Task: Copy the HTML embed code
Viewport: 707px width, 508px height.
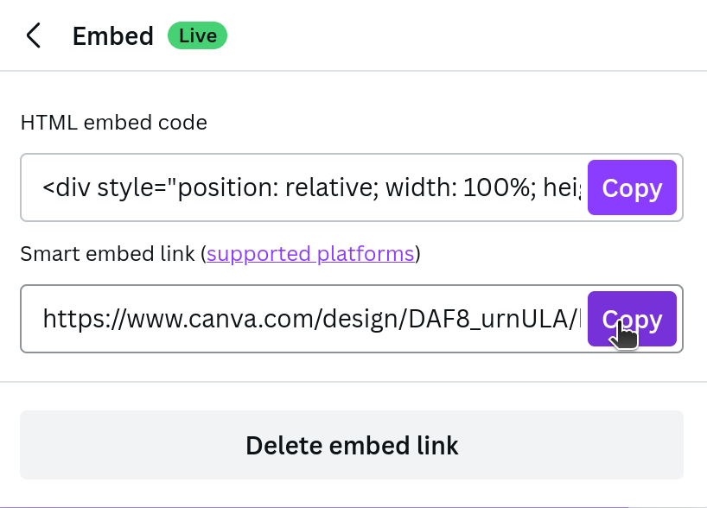Action: click(x=632, y=187)
